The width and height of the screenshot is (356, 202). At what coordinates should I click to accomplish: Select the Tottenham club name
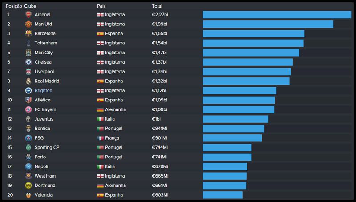[45, 43]
